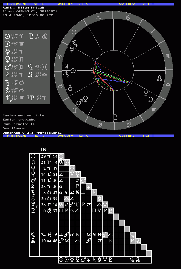Image resolution: width=181 pixels, height=269 pixels.
Task: Select the Pluto row degrees in the aspect table
Action: [49, 211]
